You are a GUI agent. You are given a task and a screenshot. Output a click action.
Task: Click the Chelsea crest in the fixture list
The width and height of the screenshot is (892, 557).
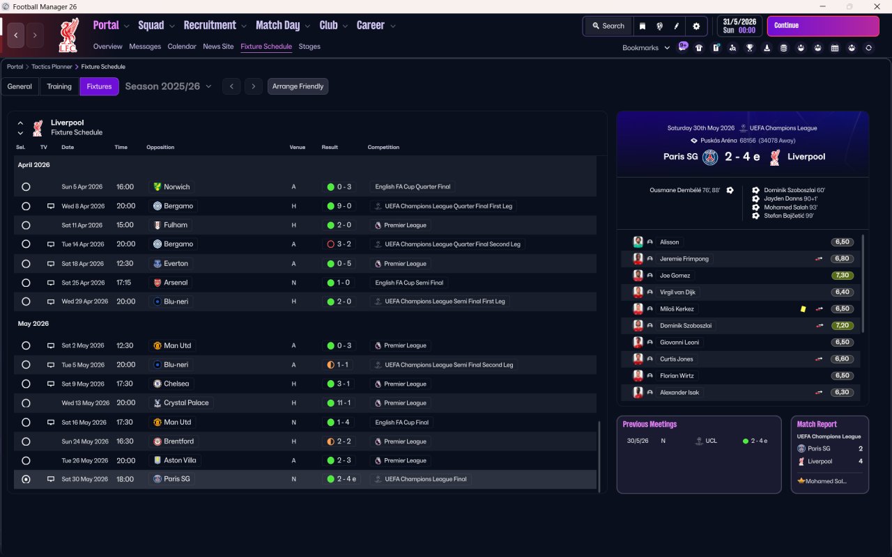157,384
